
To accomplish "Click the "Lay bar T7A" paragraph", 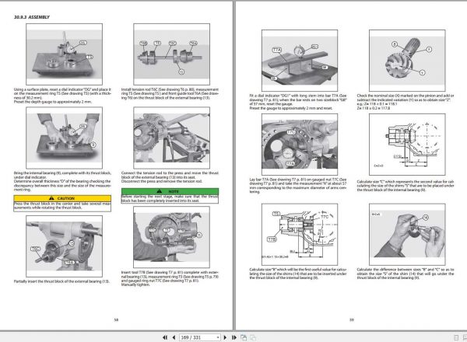I will point(298,186).
